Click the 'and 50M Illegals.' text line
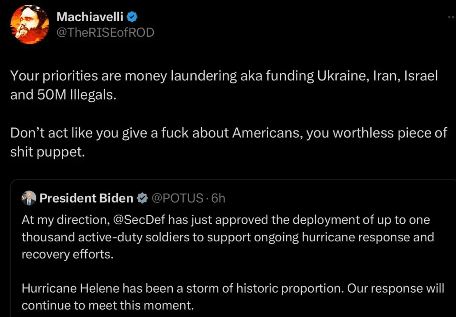 tap(64, 95)
